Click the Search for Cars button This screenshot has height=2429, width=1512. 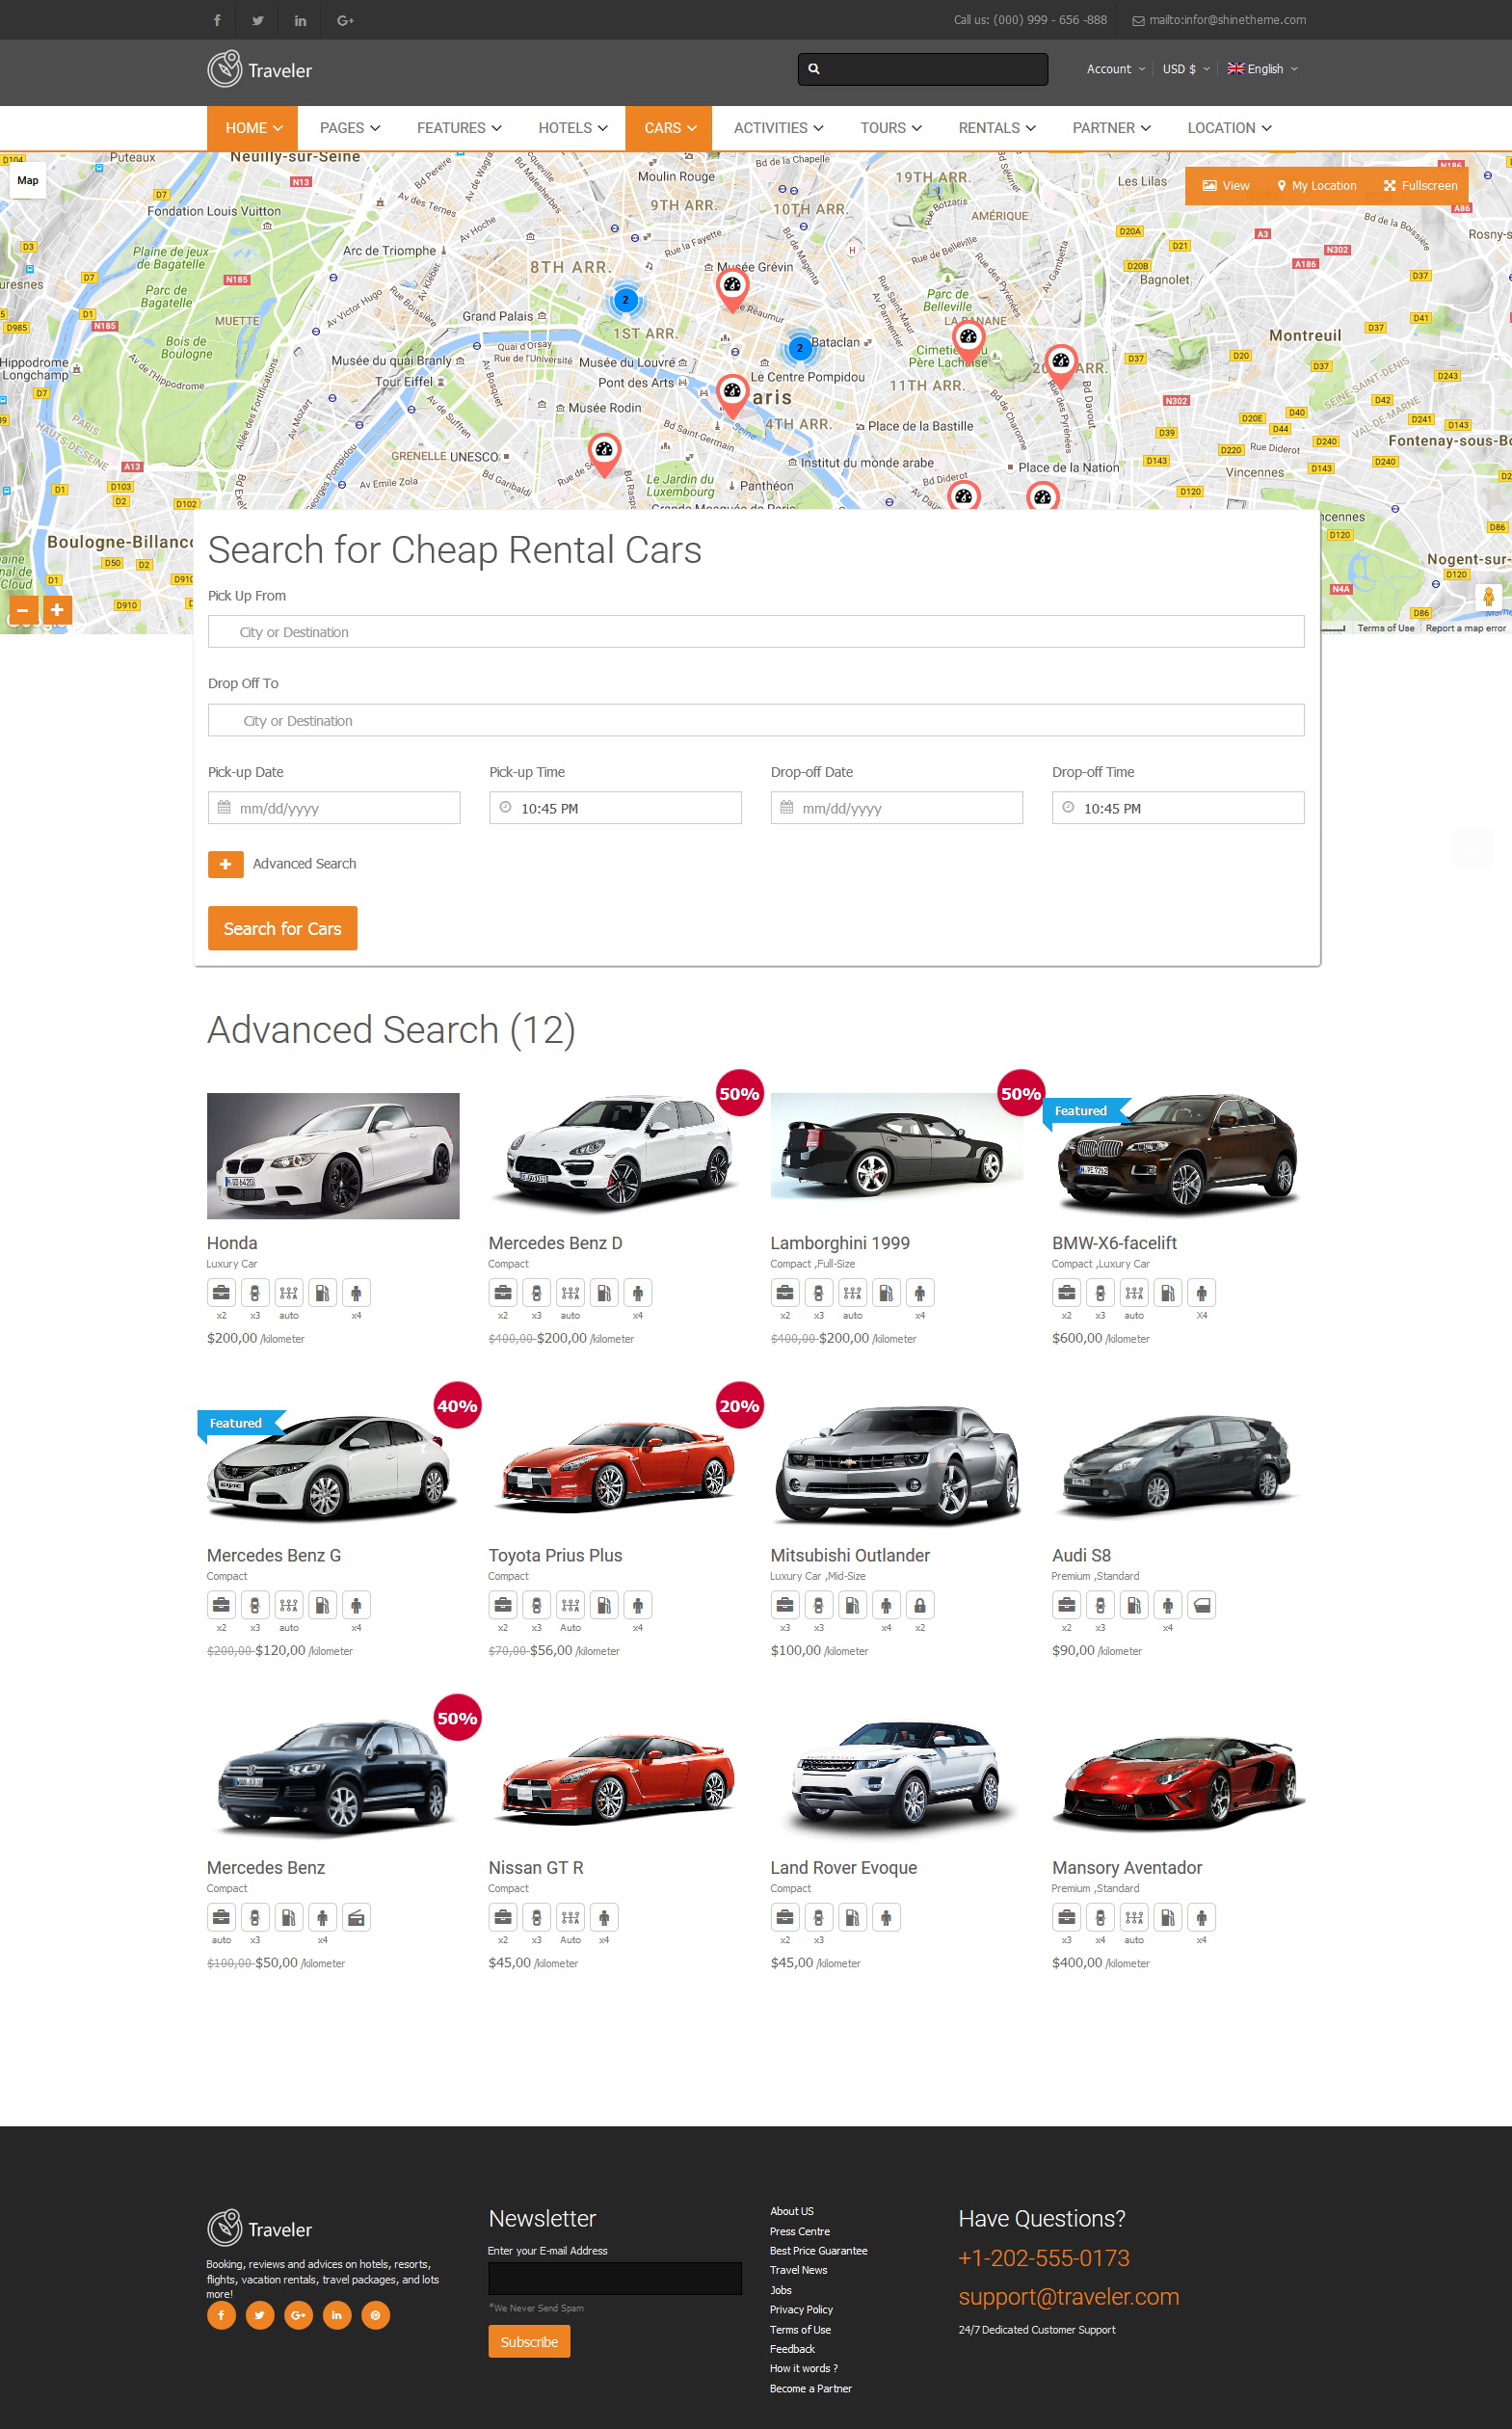click(x=282, y=929)
